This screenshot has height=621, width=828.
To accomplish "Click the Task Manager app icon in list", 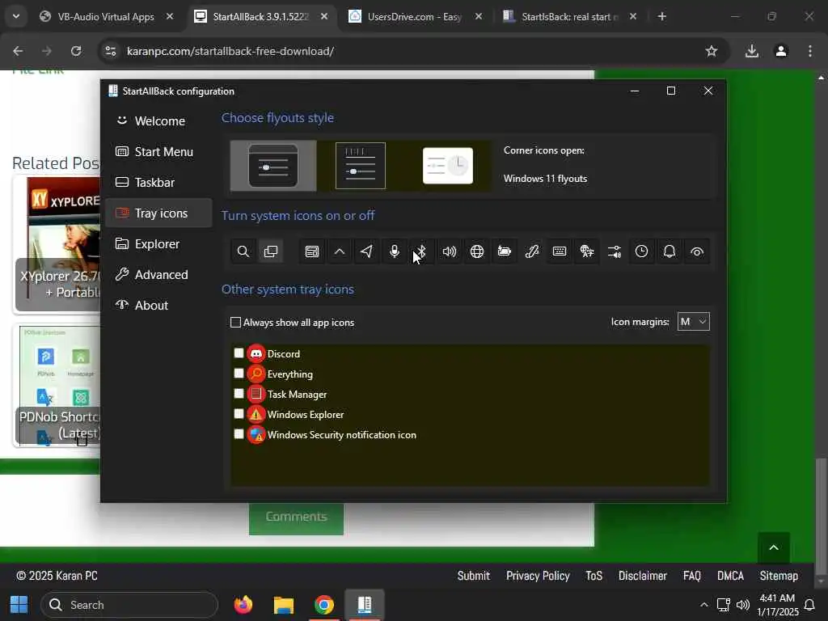I will click(x=256, y=394).
